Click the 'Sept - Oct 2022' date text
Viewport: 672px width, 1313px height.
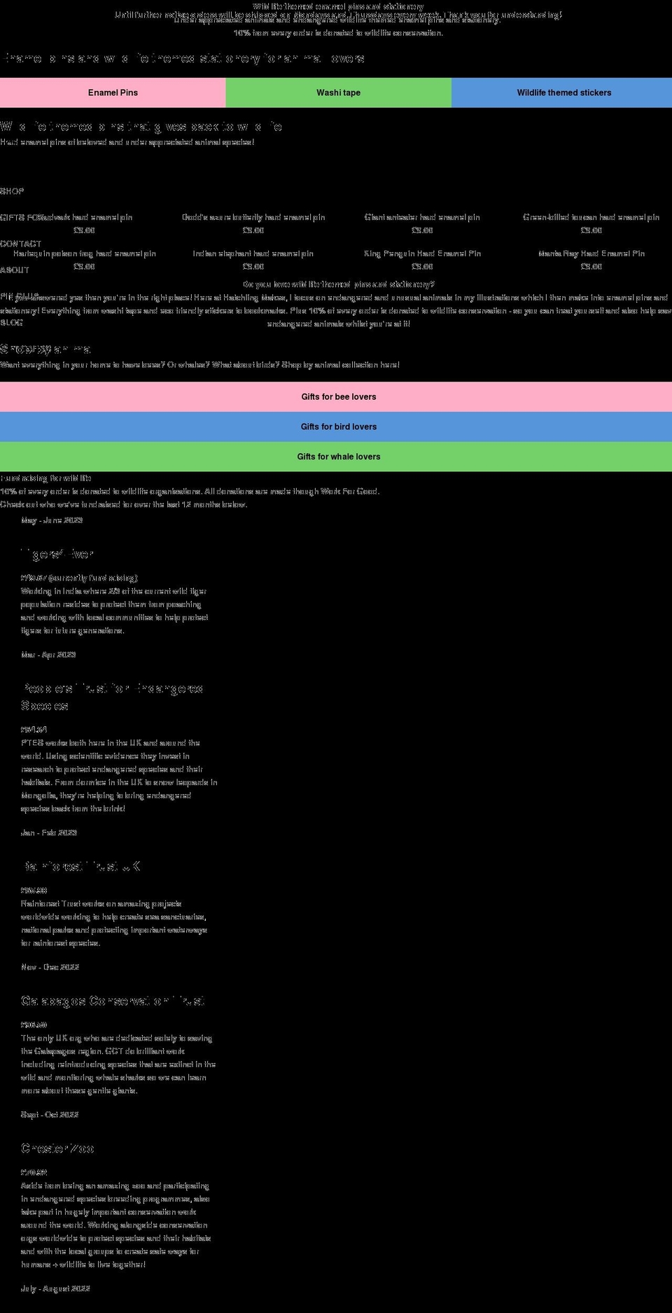50,1115
